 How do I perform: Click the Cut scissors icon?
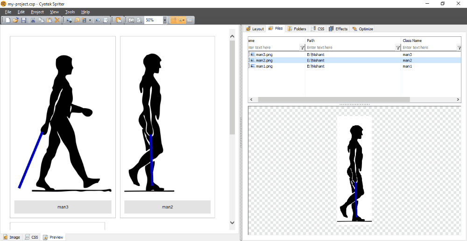pos(33,20)
